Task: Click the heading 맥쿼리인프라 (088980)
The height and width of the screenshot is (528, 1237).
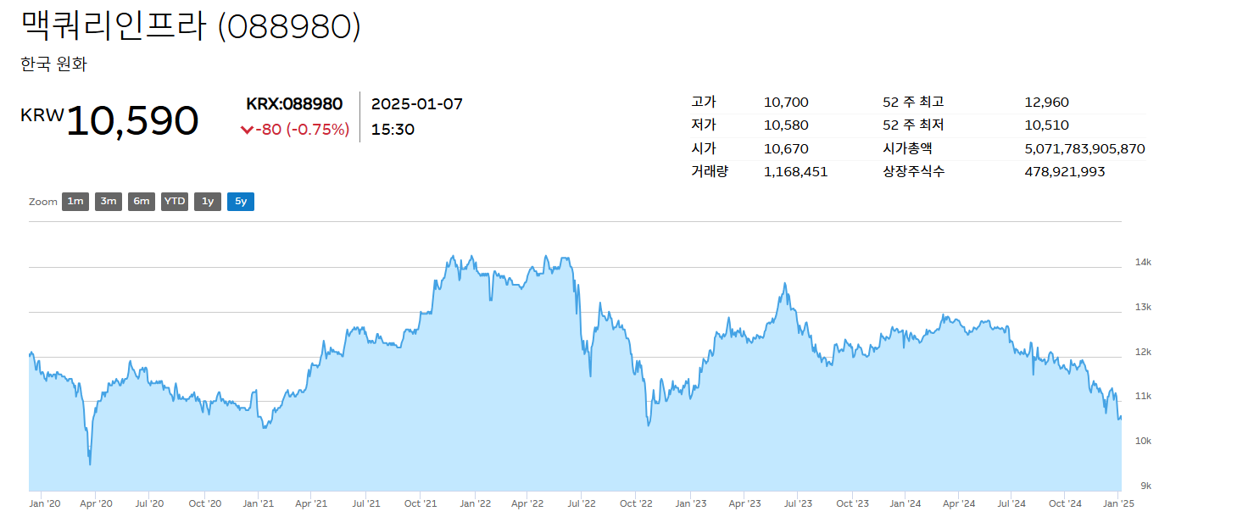Action: (191, 26)
